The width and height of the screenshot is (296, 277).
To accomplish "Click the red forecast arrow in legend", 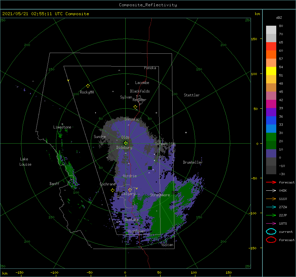I will [x=271, y=182].
